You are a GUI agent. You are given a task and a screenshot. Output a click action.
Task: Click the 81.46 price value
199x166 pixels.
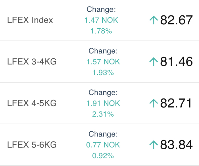point(177,62)
